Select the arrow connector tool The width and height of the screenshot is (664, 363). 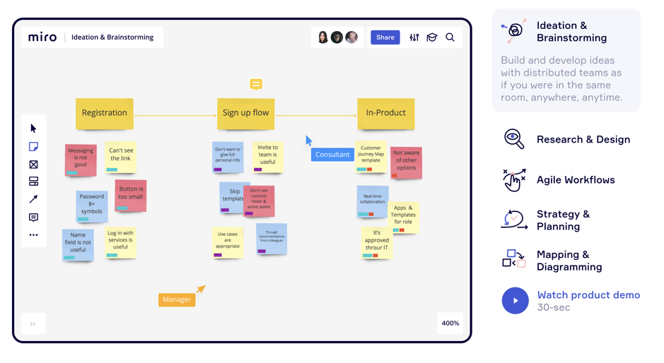tap(33, 199)
